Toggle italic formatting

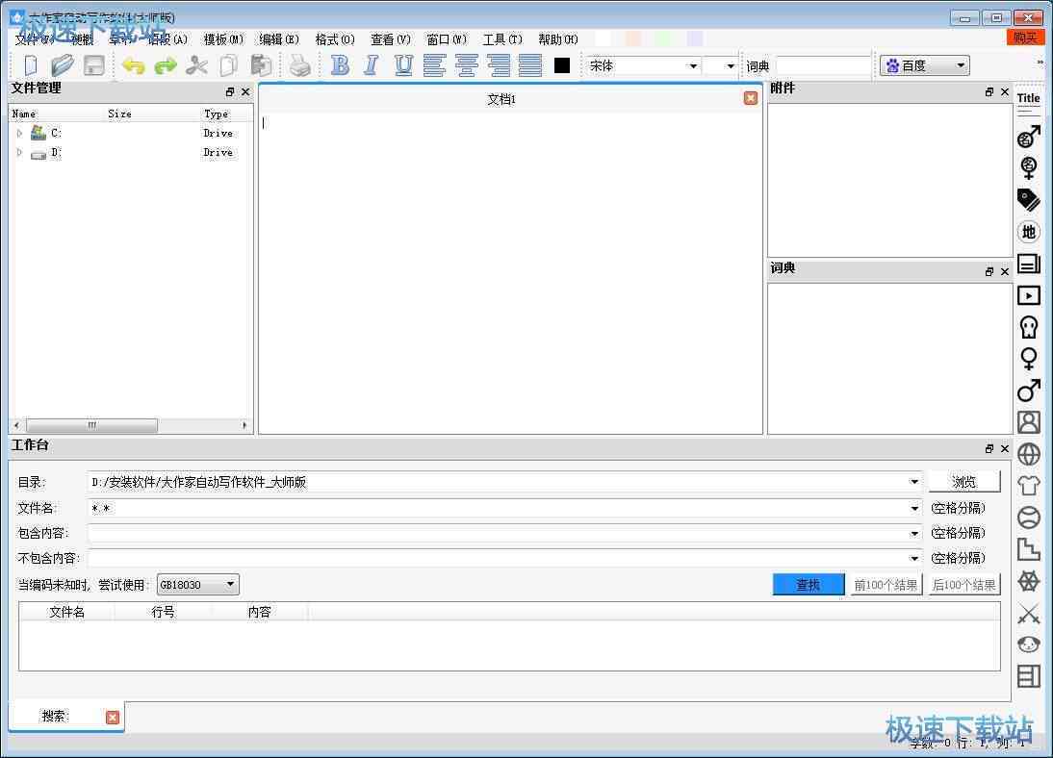click(x=372, y=65)
